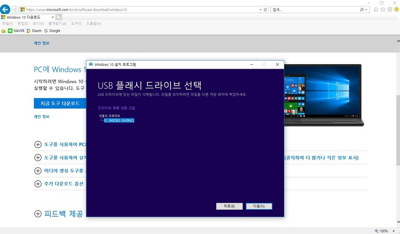This screenshot has height=234, width=400.
Task: Collapse the gray banner chevron
Action: tap(398, 42)
